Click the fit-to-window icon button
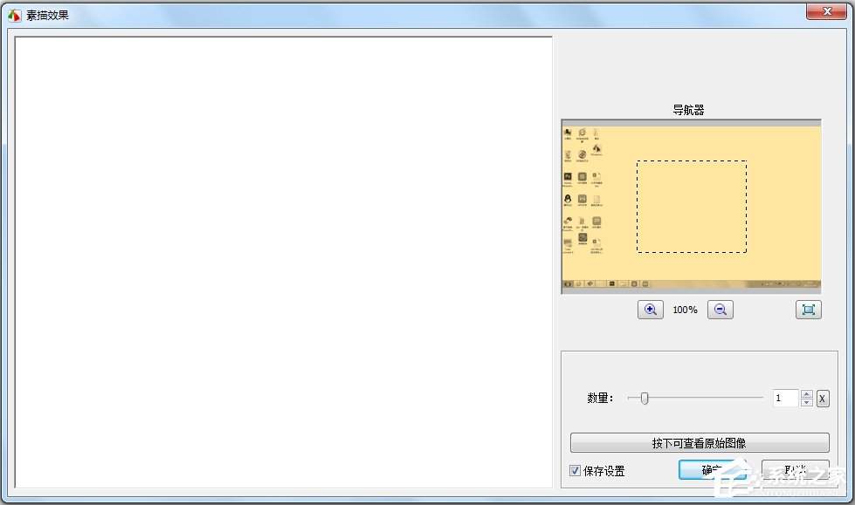The image size is (855, 505). (x=808, y=310)
